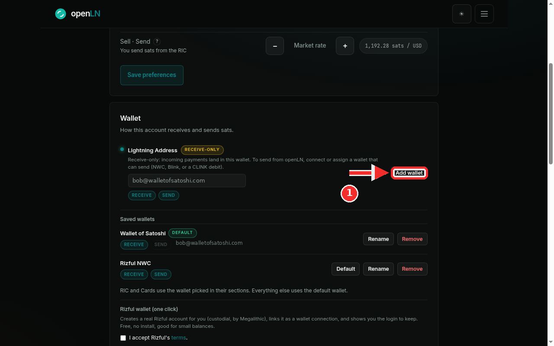The height and width of the screenshot is (346, 554).
Task: Set Rizful NWC as Default wallet
Action: point(346,269)
